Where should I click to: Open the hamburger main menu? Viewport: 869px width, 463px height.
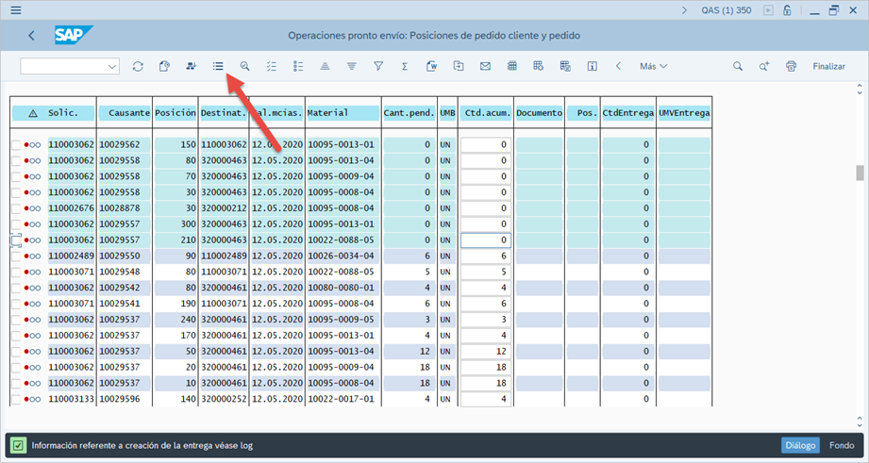(16, 10)
